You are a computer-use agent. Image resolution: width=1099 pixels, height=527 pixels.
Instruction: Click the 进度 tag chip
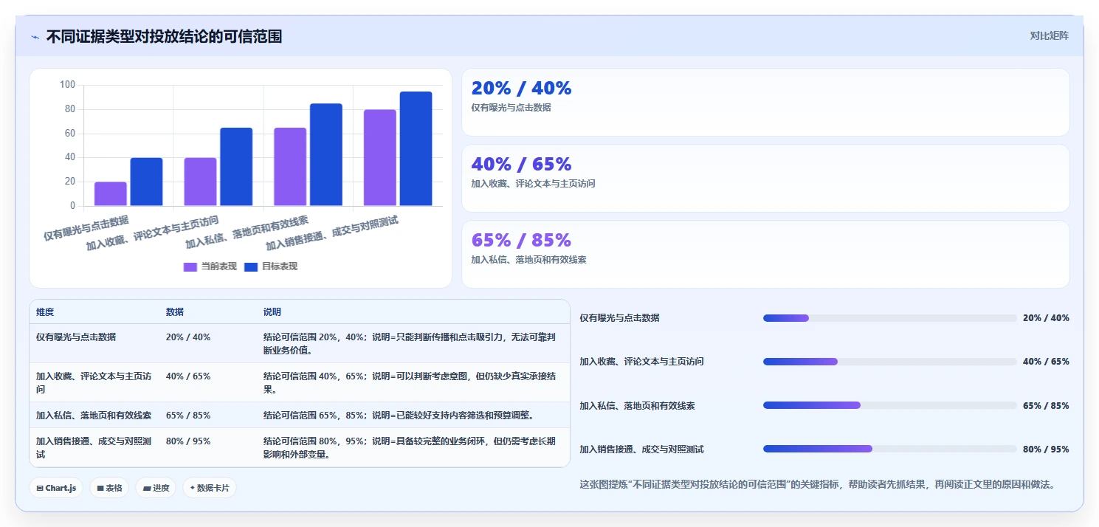tap(156, 488)
